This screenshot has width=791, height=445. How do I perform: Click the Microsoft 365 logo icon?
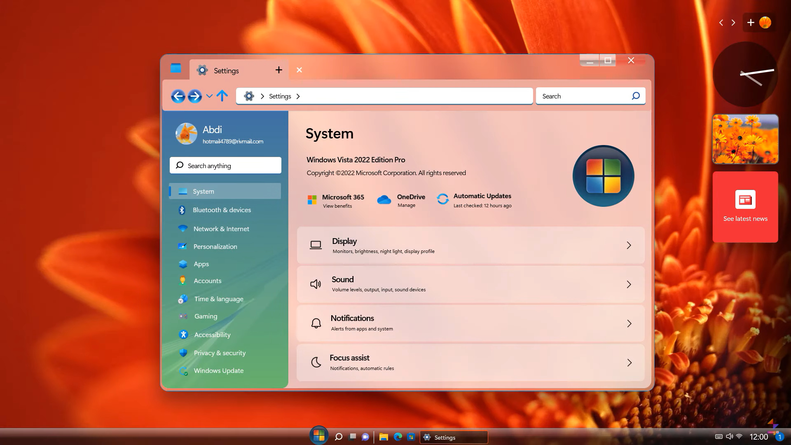tap(312, 200)
